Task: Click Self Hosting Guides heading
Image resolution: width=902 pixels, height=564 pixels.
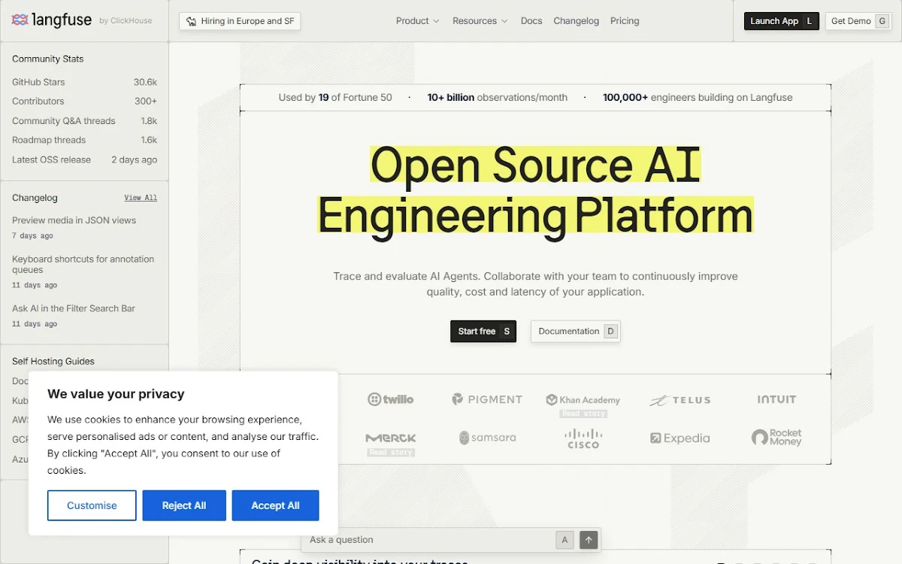Action: pyautogui.click(x=53, y=361)
